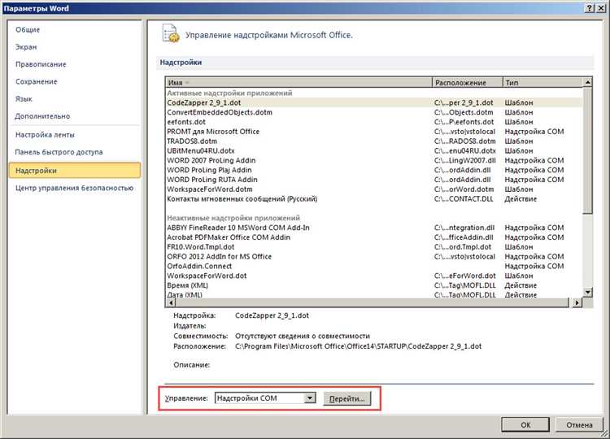Click the C:\...ntegration.dll location cell
This screenshot has width=610, height=439.
(464, 228)
